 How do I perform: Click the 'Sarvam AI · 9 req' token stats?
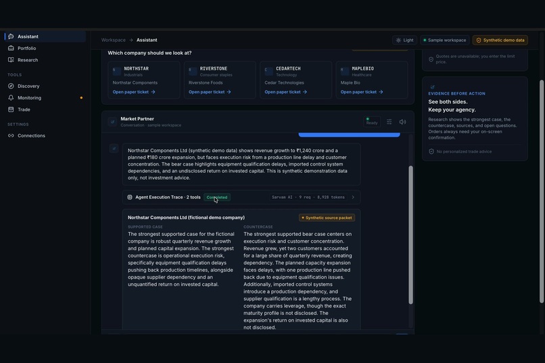tap(308, 197)
